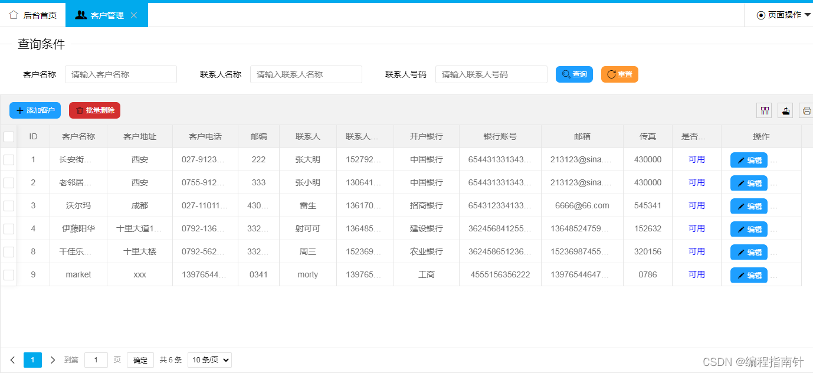The image size is (813, 373).
Task: Click the 查询 search button
Action: pyautogui.click(x=574, y=74)
